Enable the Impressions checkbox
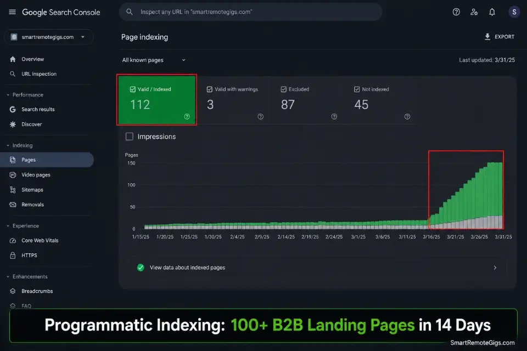Screen dimensions: 527x351 tap(130, 137)
